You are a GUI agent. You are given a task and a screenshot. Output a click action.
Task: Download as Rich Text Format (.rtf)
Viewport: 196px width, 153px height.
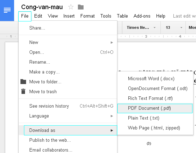155,98
